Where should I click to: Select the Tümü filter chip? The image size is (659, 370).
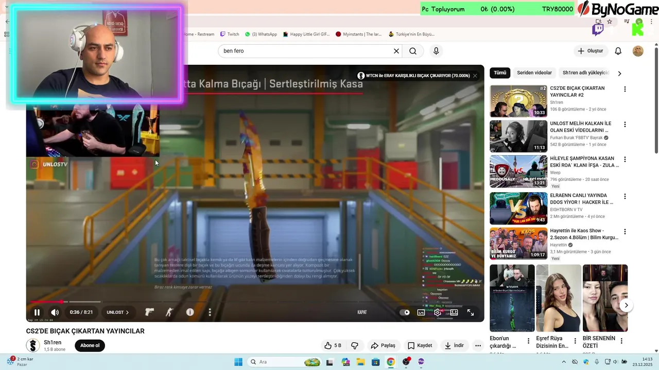(500, 73)
